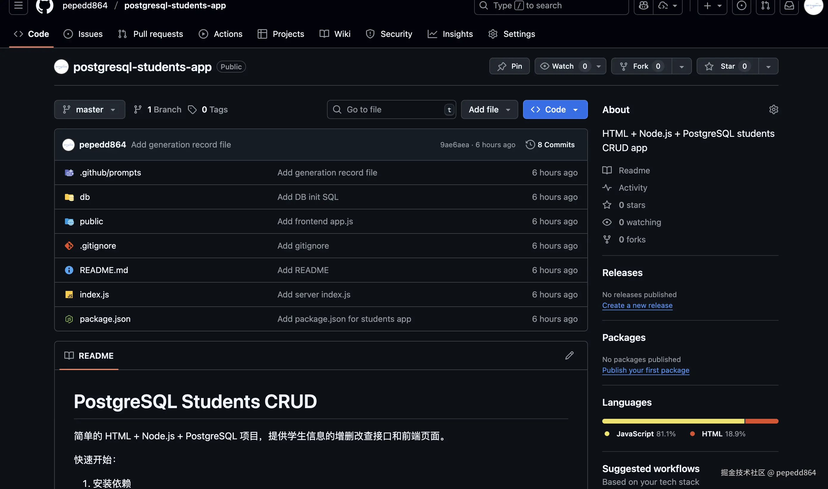Toggle Watch on this repository
Image resolution: width=828 pixels, height=489 pixels.
[562, 66]
